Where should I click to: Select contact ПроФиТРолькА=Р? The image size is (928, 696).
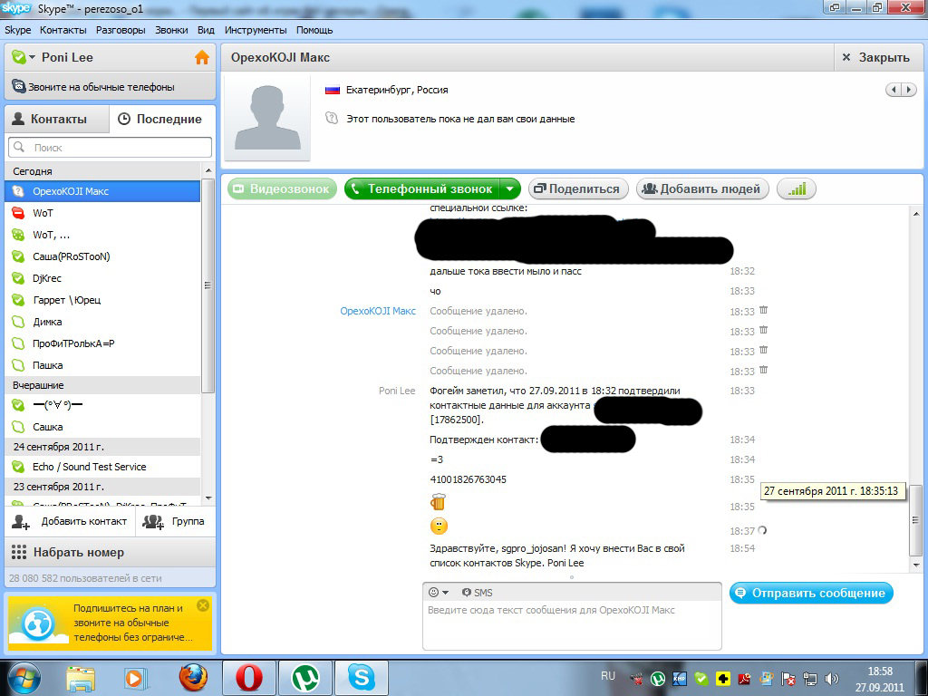[x=102, y=343]
